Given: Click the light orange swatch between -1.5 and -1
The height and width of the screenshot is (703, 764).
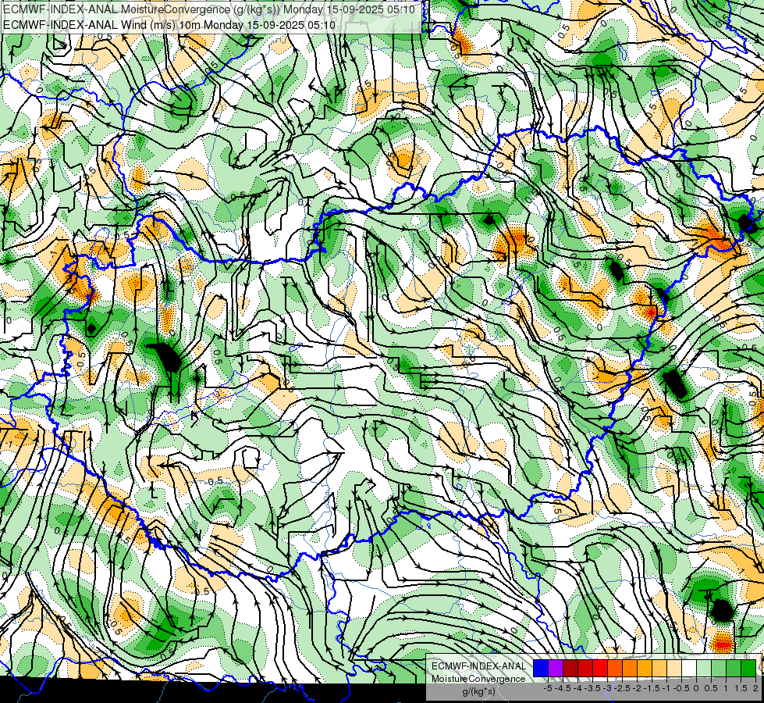Looking at the screenshot, I should 659,668.
